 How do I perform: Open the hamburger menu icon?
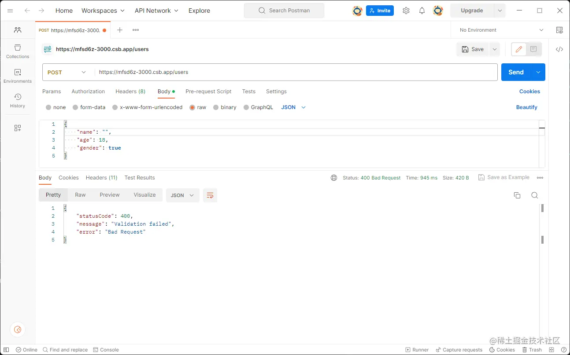(10, 11)
